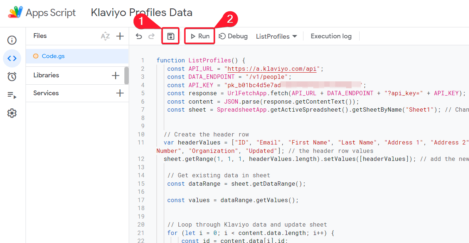Open Triggers via the alarm clock icon

pyautogui.click(x=12, y=77)
